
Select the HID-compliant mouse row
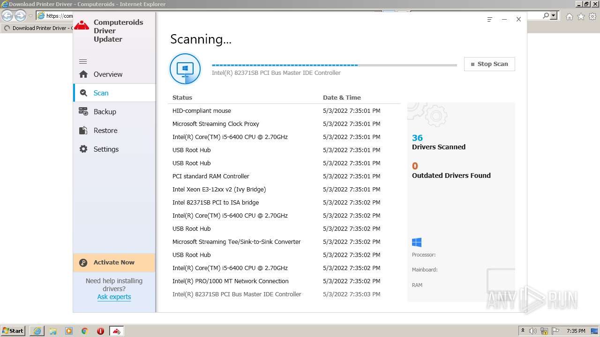[284, 111]
